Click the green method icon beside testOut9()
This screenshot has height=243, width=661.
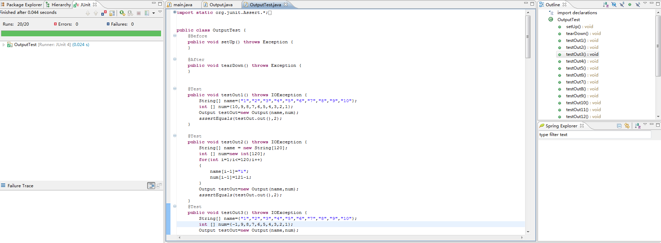(x=560, y=96)
